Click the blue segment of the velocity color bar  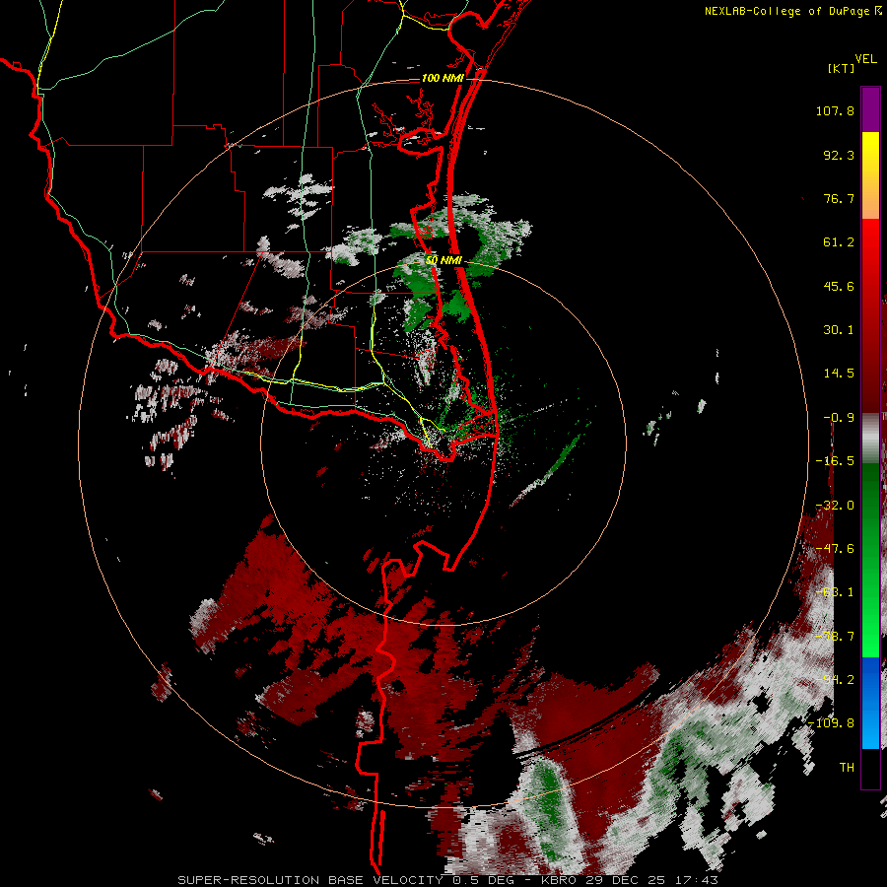point(870,703)
